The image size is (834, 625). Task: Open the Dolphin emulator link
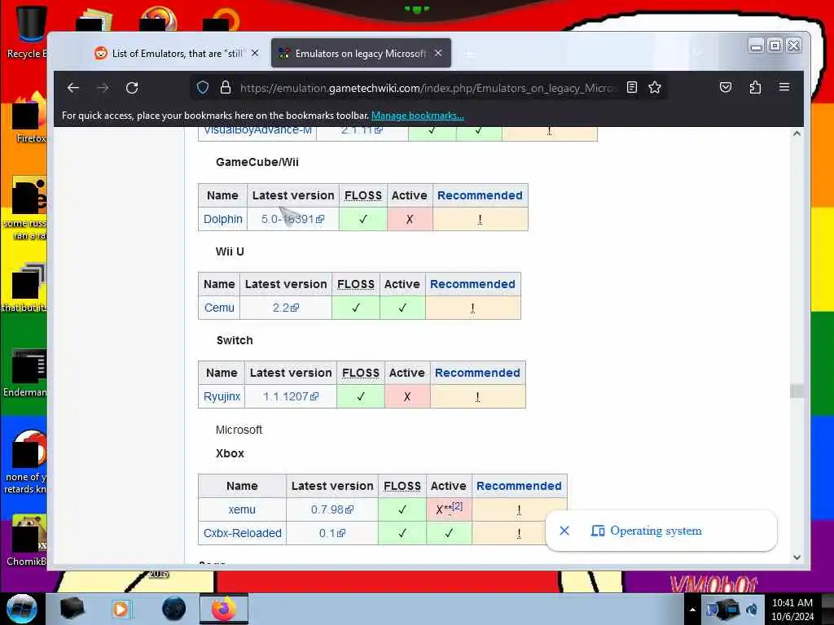coord(223,219)
